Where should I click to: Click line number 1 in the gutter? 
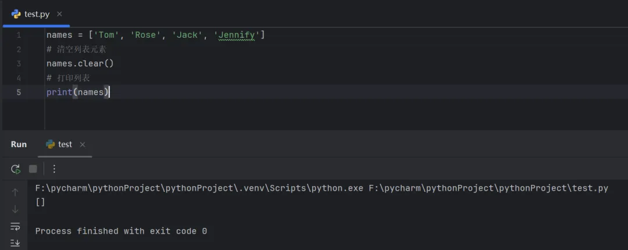[19, 35]
